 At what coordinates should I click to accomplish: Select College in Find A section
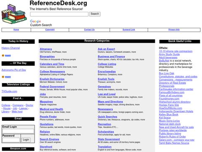6,105
